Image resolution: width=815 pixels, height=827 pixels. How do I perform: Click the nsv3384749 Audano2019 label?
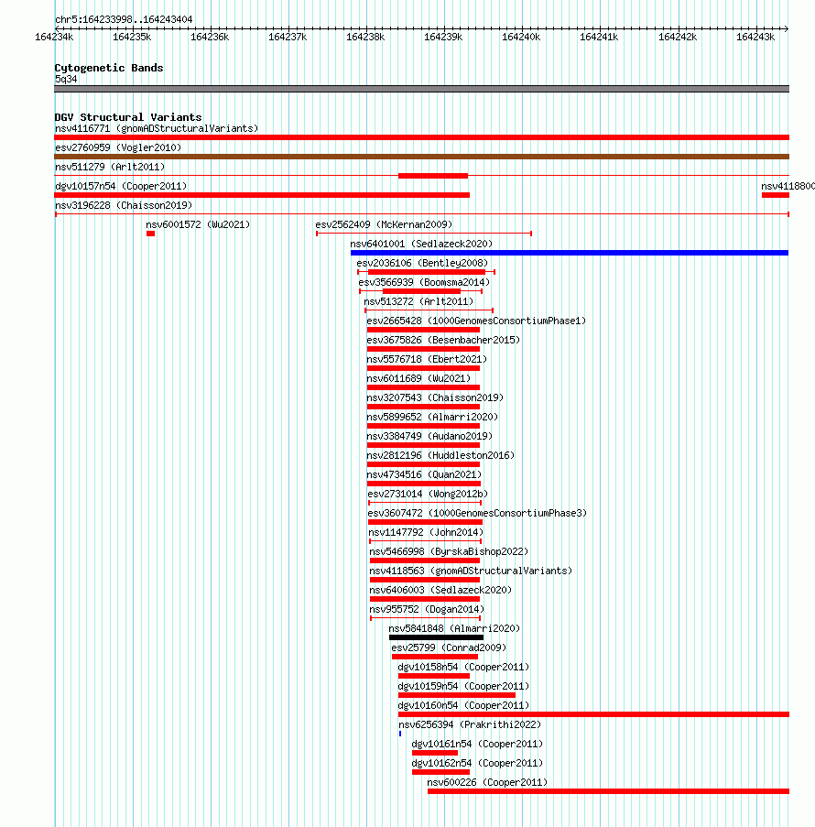click(429, 436)
